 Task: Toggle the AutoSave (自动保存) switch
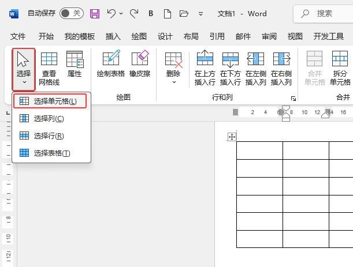click(72, 13)
